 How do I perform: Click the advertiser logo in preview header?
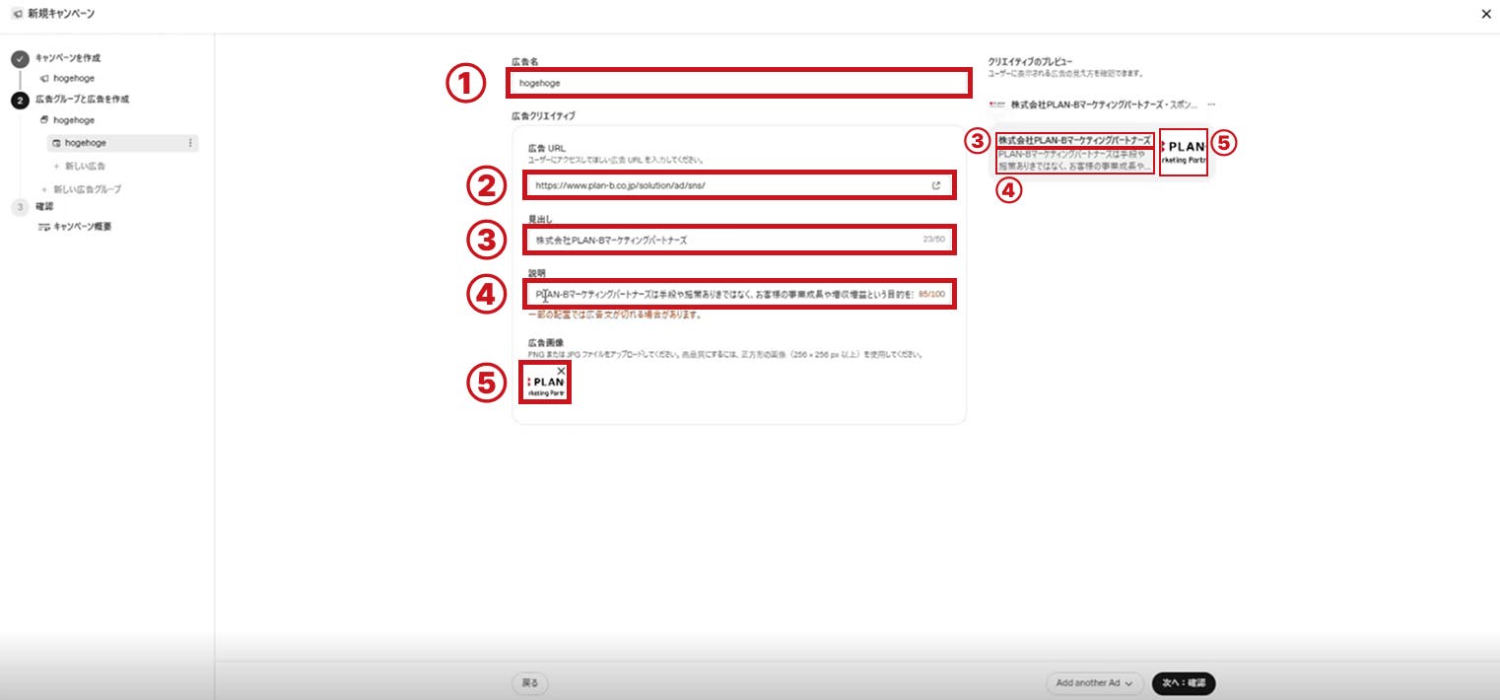click(997, 104)
